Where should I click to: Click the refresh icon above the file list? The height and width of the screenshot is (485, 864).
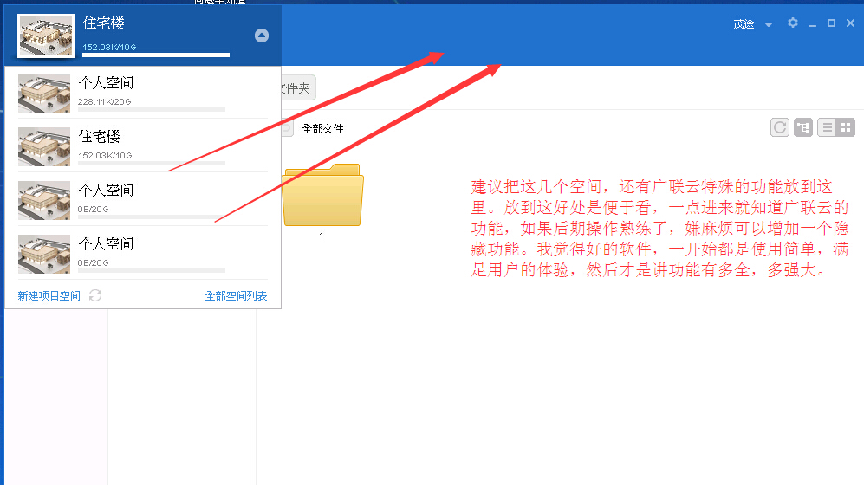(x=780, y=127)
